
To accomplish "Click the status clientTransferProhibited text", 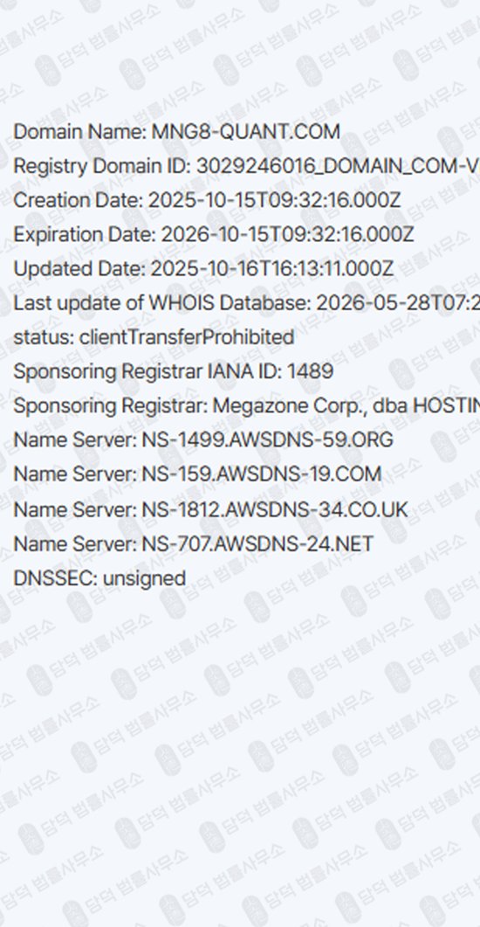I will pyautogui.click(x=154, y=337).
